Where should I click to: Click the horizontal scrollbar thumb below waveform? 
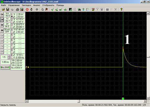pyautogui.click(x=79, y=101)
